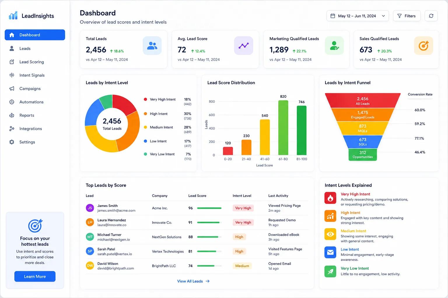Click the Vertex Technologies company cell
This screenshot has width=448, height=298.
coord(168,251)
